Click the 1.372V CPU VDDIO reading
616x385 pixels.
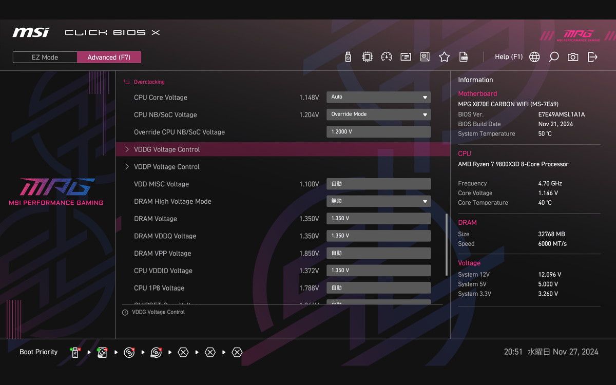coord(309,271)
